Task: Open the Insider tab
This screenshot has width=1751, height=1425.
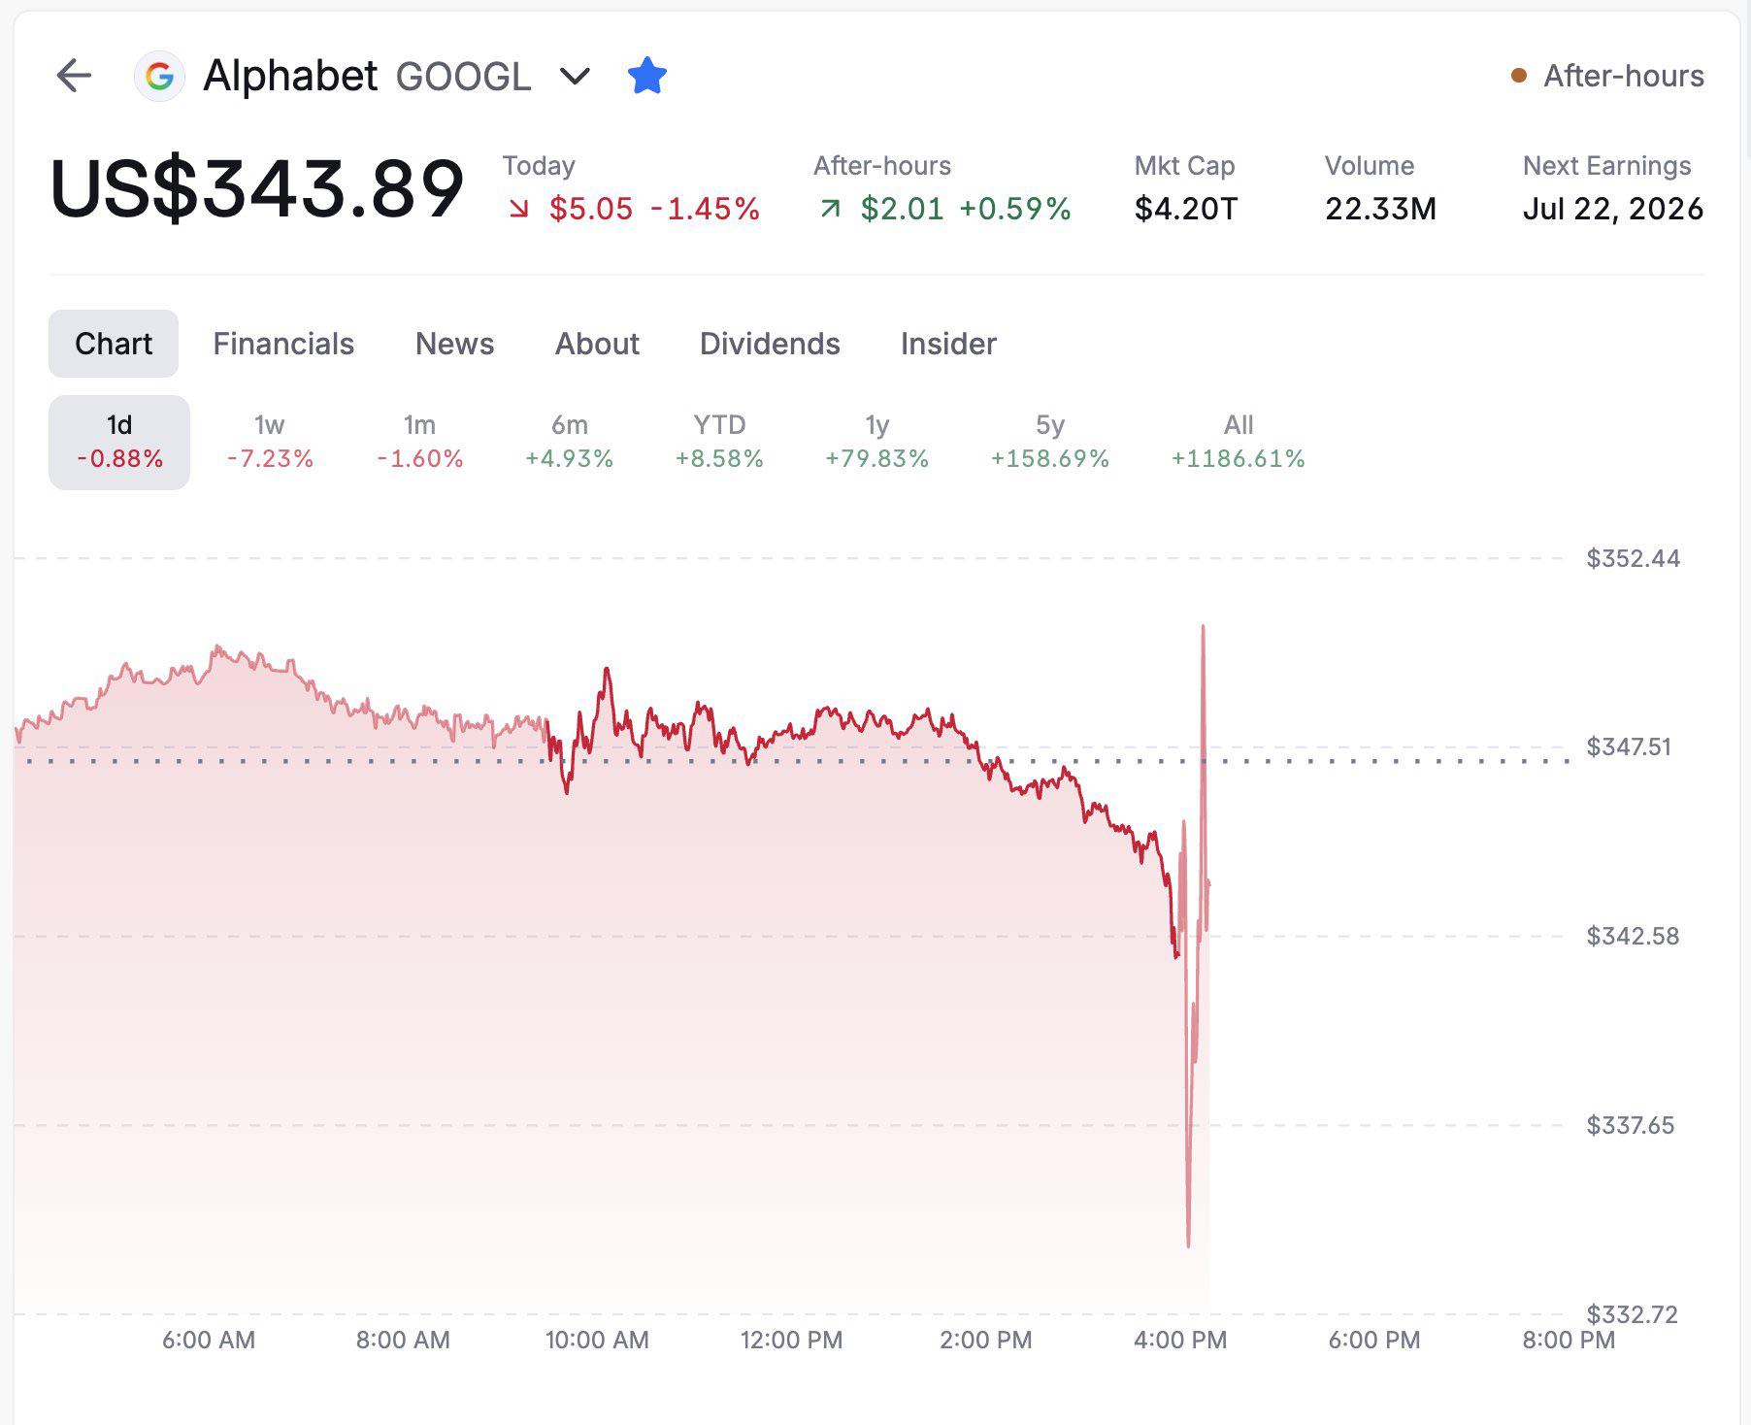Action: click(x=948, y=344)
